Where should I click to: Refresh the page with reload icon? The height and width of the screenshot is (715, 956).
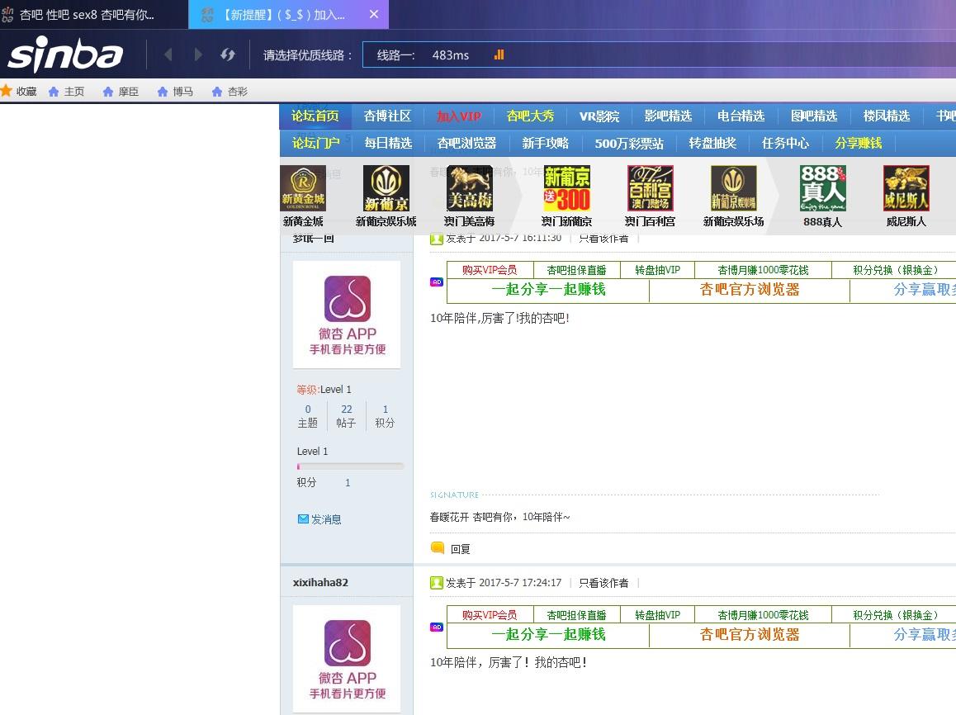[x=227, y=54]
